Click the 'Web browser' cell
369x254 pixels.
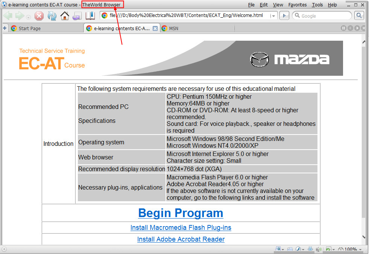tap(121, 157)
